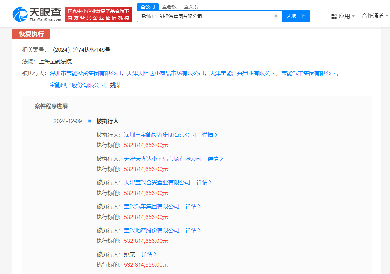Open the 应用 grid icon
Image resolution: width=390 pixels, height=274 pixels.
coord(334,17)
